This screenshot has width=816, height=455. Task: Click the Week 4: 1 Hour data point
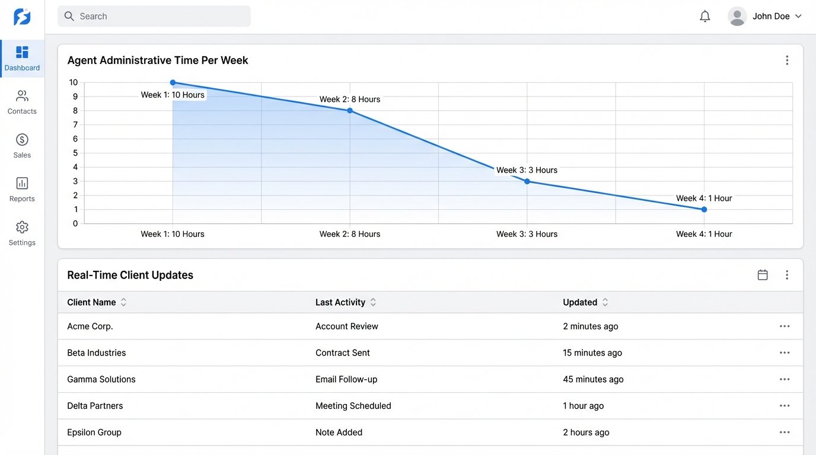[x=704, y=209]
